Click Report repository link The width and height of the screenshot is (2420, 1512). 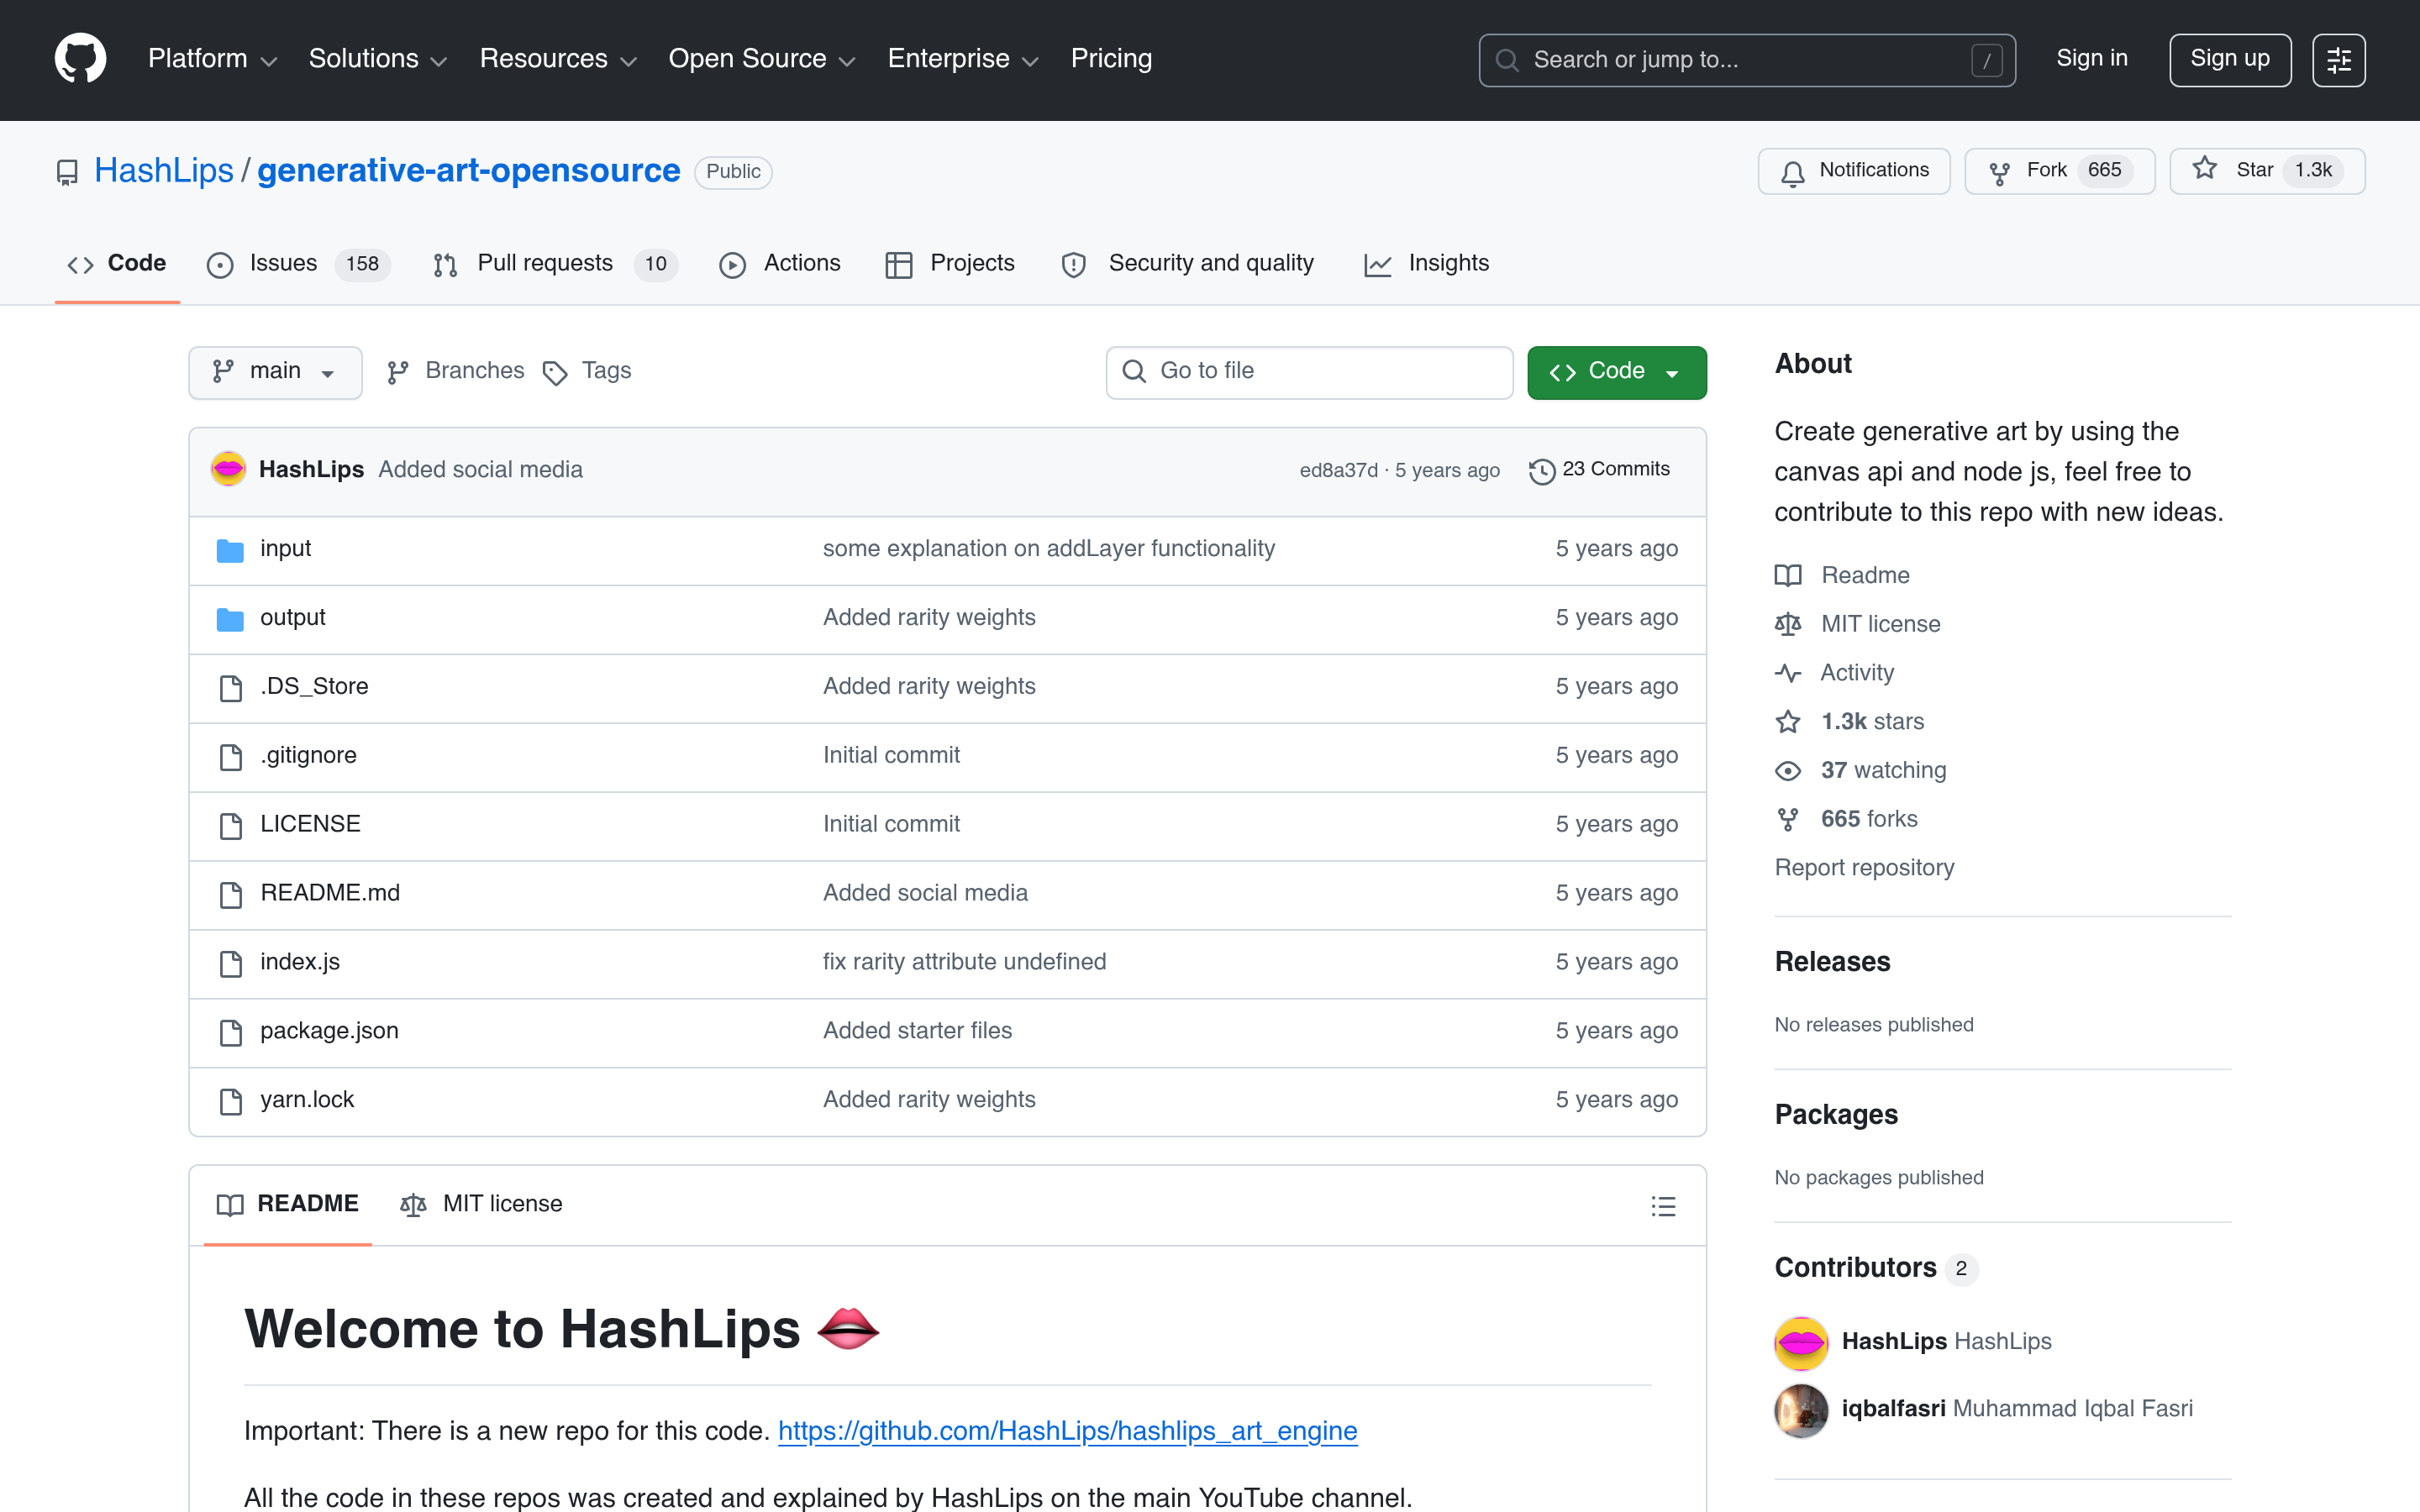click(1864, 868)
